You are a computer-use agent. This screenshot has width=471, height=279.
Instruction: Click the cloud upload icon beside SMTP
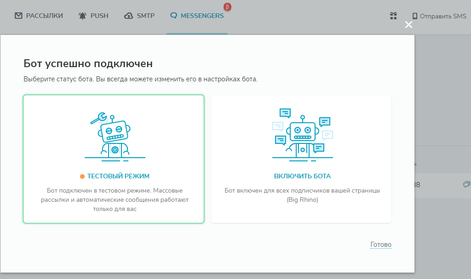[129, 16]
